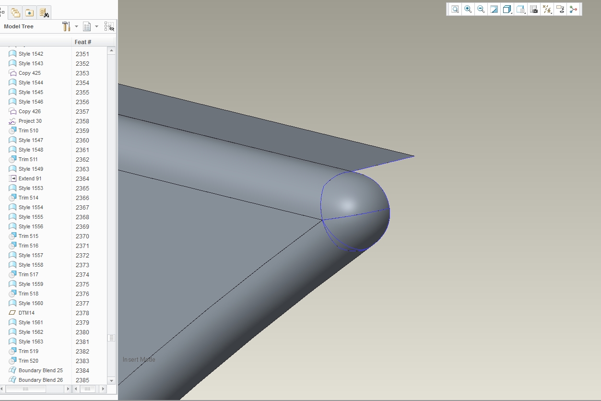Select Style 1558 feature

[31, 265]
